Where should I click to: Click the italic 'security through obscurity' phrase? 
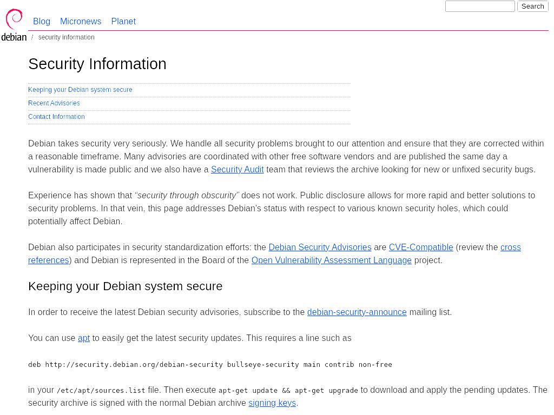point(187,195)
